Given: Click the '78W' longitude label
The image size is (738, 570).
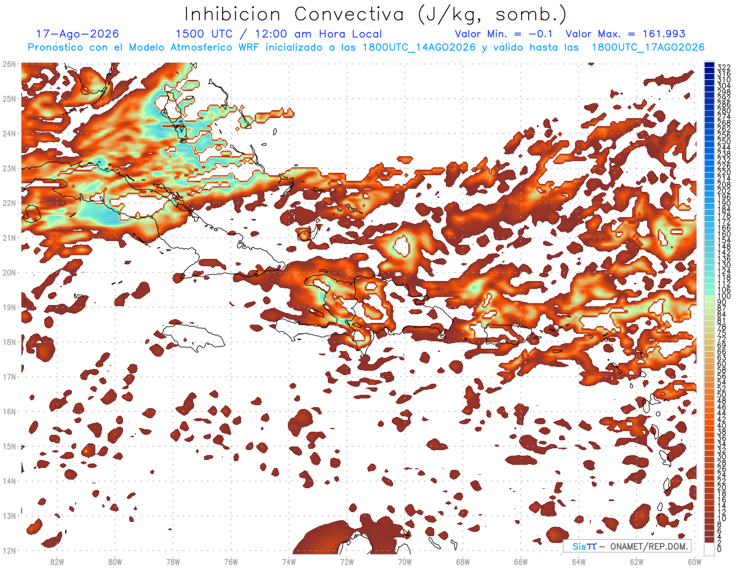Looking at the screenshot, I should point(173,561).
